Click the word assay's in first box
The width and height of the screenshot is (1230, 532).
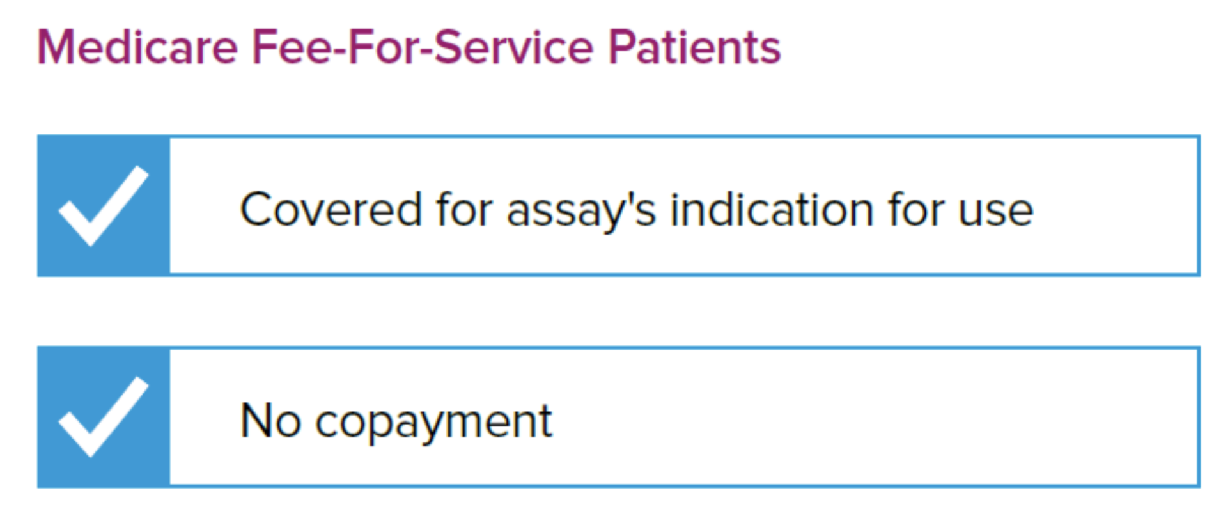pos(581,211)
